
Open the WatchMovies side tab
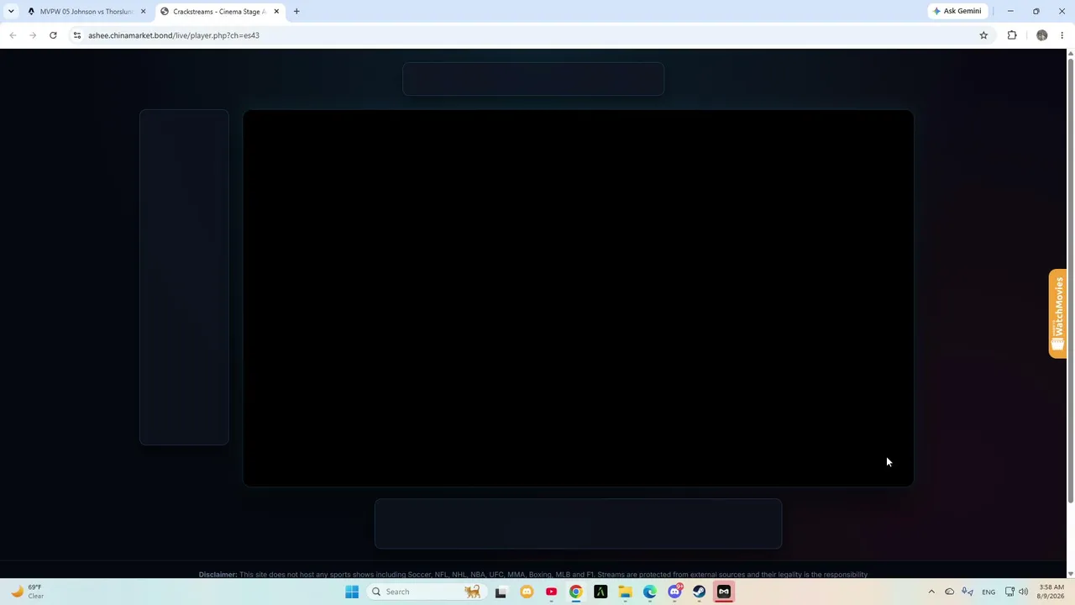1058,313
